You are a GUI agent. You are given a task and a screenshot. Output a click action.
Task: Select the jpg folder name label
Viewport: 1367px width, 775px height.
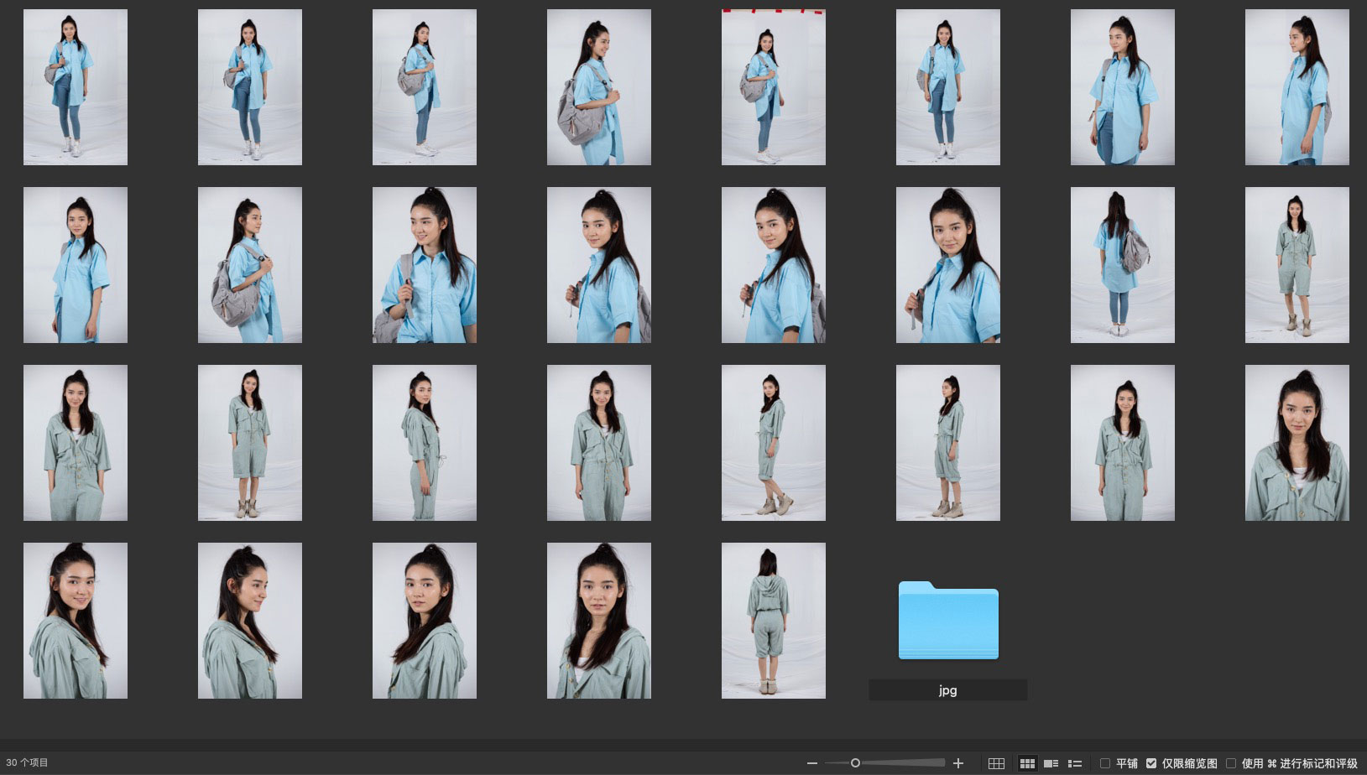[947, 690]
